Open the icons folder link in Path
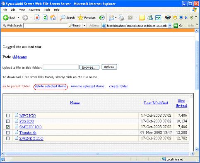The image size is (200, 163). (x=22, y=57)
